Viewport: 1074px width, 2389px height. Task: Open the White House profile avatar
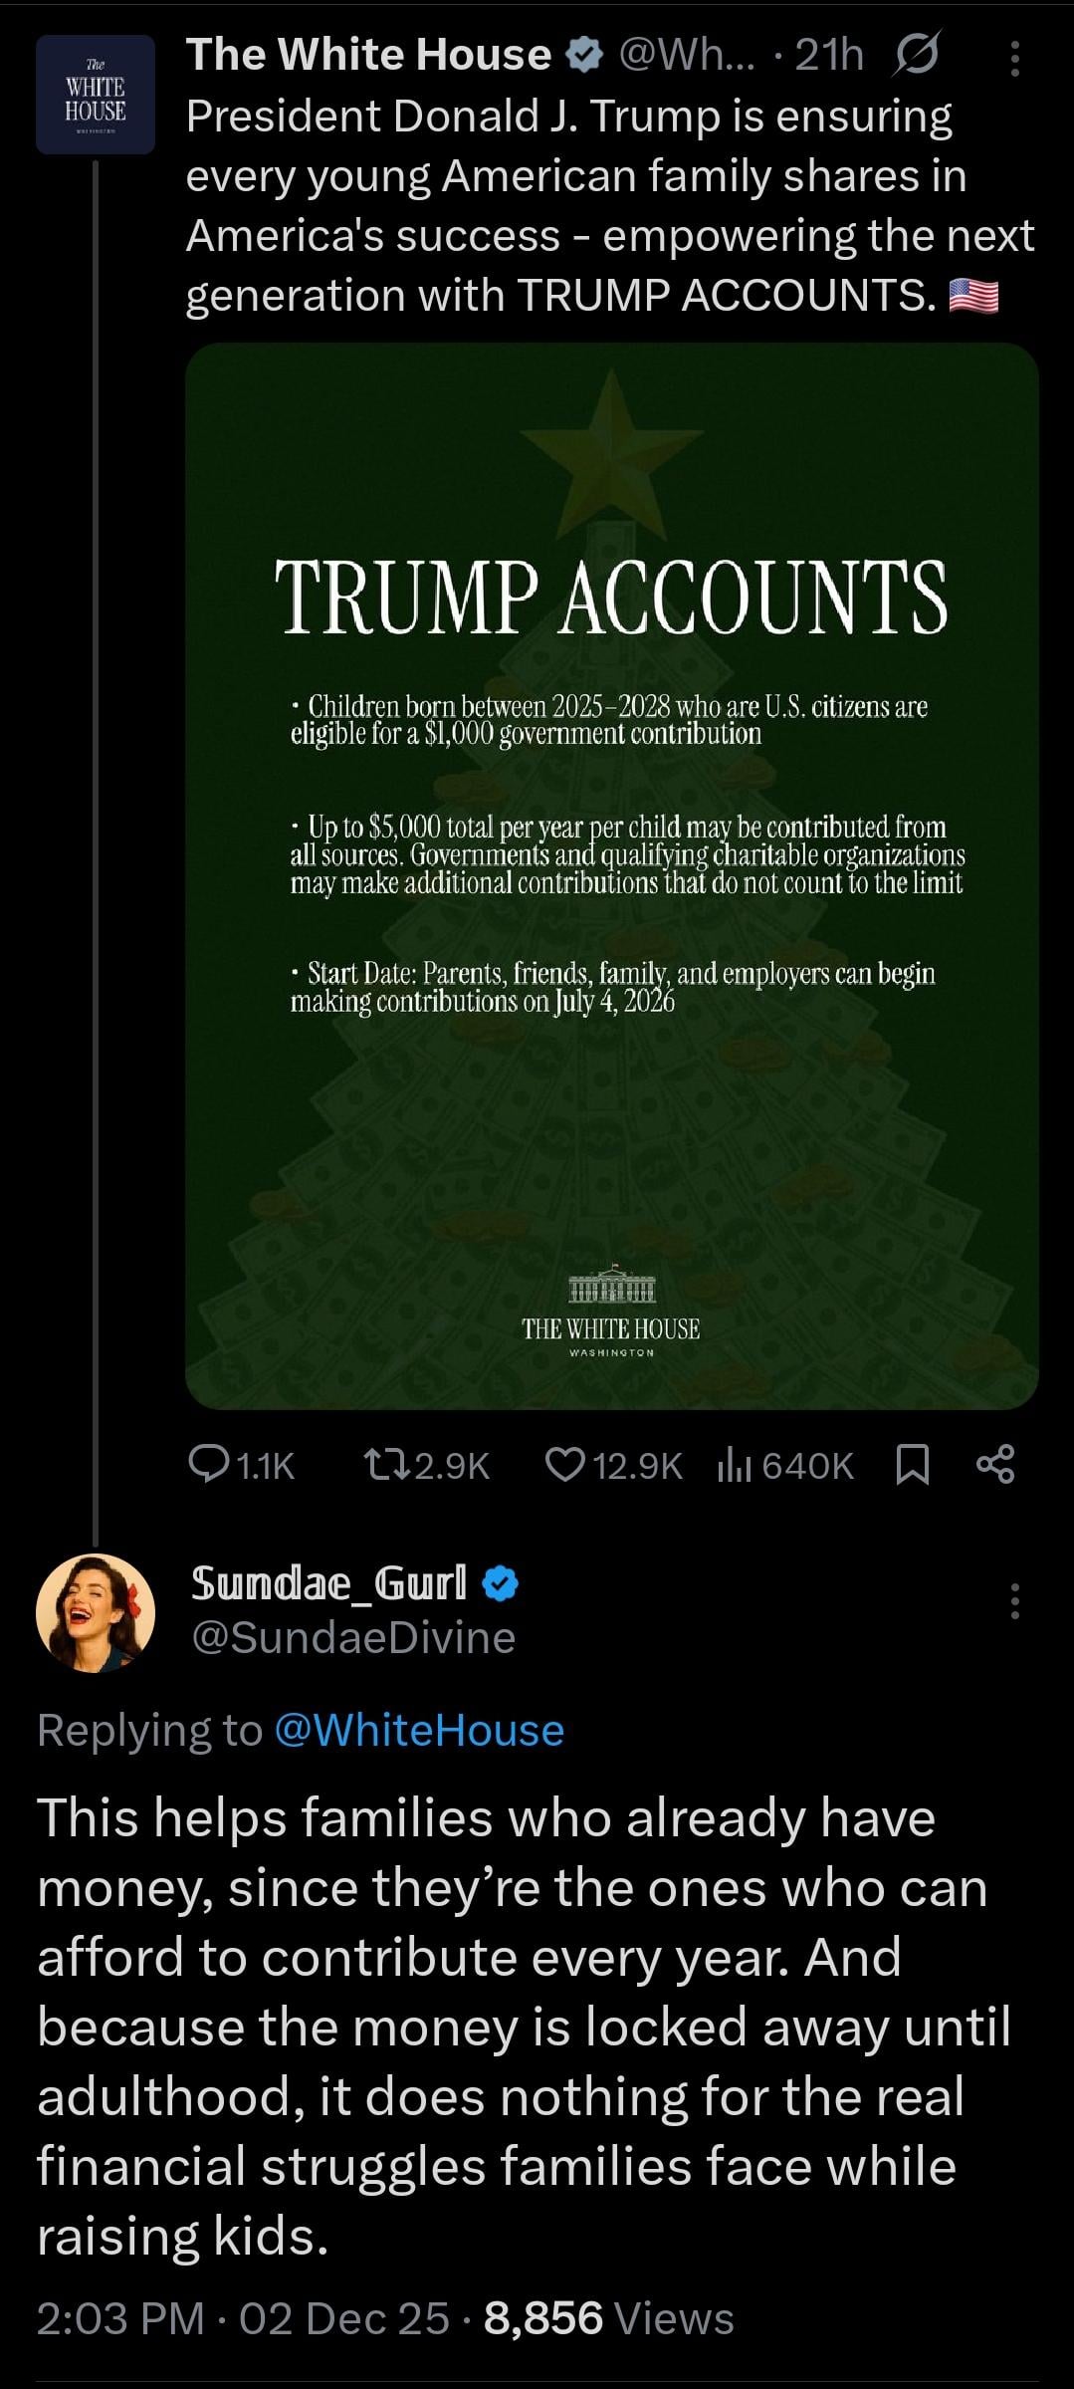pos(96,95)
